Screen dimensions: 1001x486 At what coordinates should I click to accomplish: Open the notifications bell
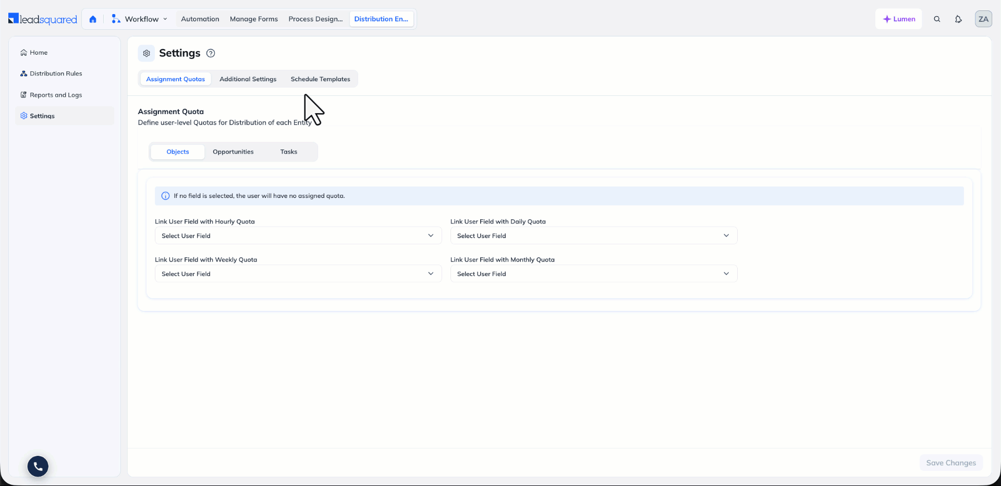(958, 19)
